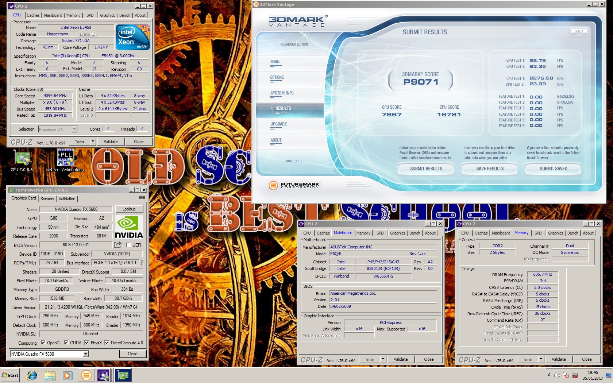Screen dimensions: 613x383
Task: Click the BIOS export arrow icon in GPU-Z
Action: coord(117,245)
